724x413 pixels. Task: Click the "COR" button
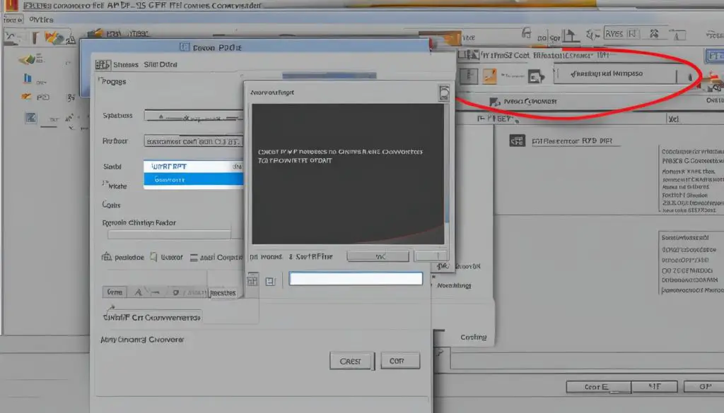coord(400,361)
